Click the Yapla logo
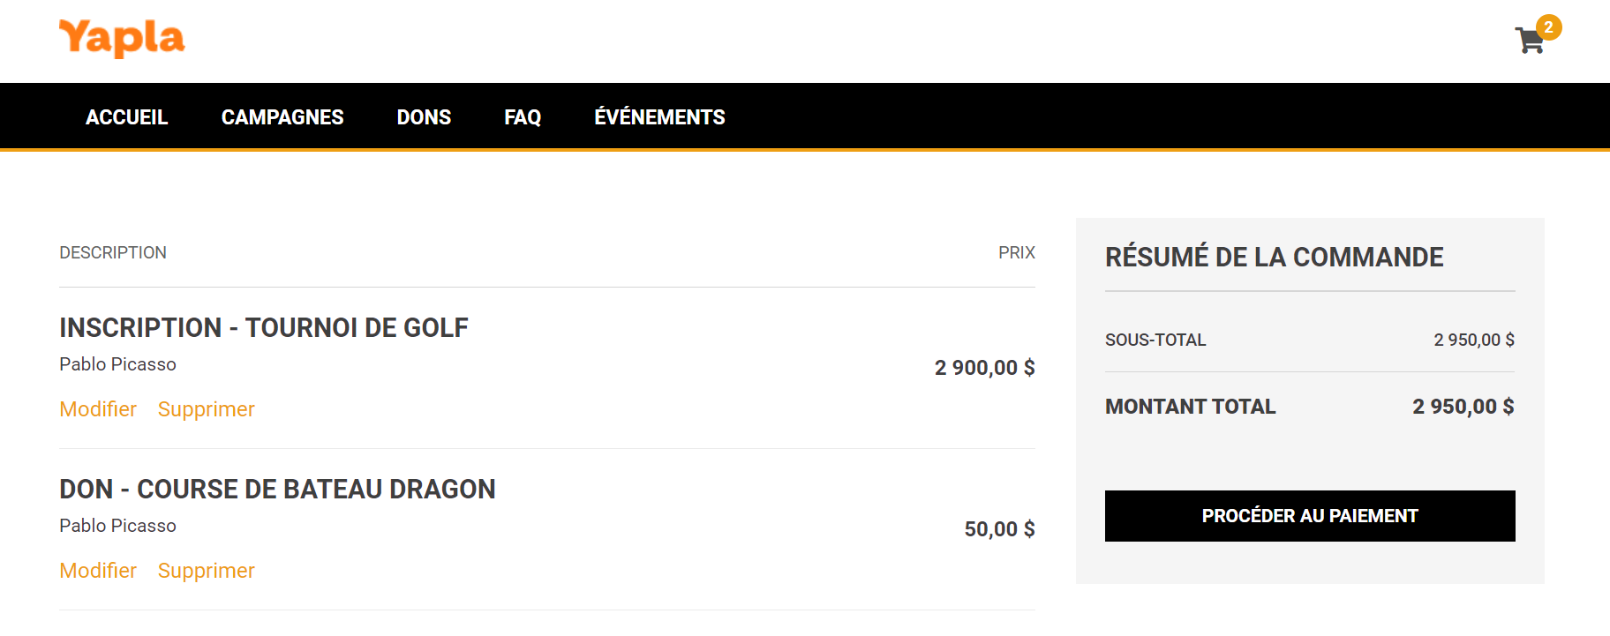 pyautogui.click(x=122, y=39)
